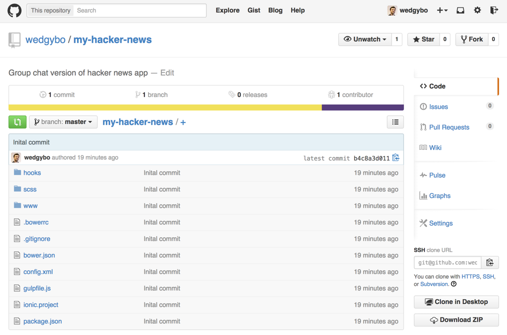Click the watchers count 1
The height and width of the screenshot is (335, 507).
pos(397,39)
